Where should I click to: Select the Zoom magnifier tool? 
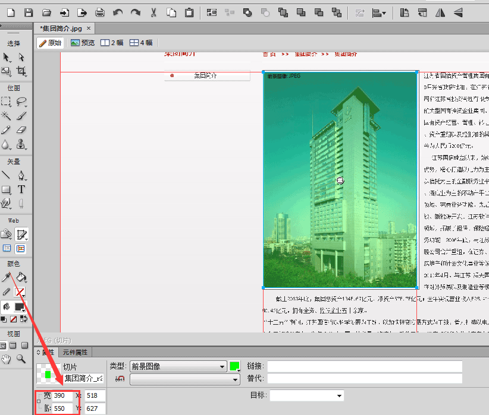click(x=21, y=359)
